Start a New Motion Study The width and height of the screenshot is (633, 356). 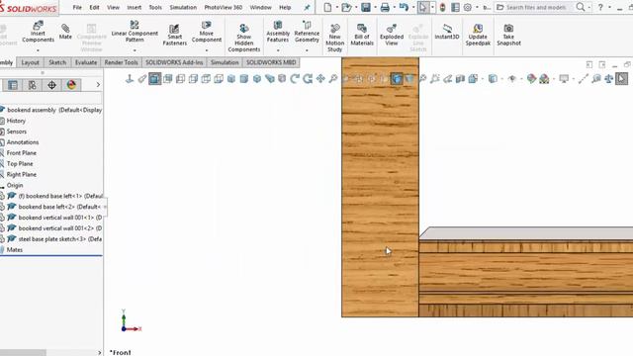[334, 38]
